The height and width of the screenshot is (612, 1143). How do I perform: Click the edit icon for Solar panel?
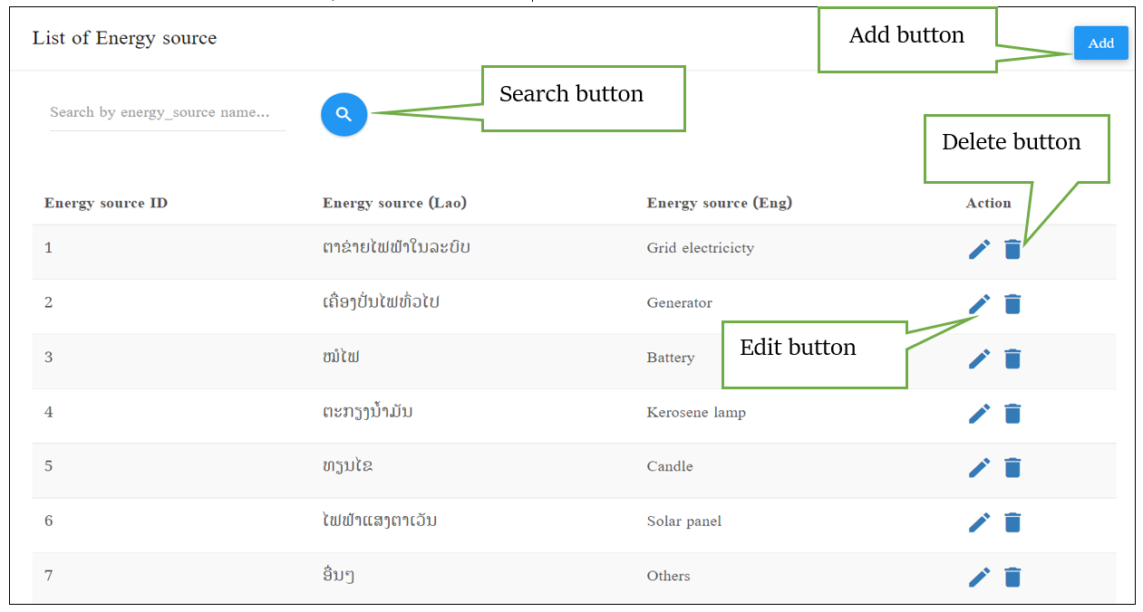(979, 522)
